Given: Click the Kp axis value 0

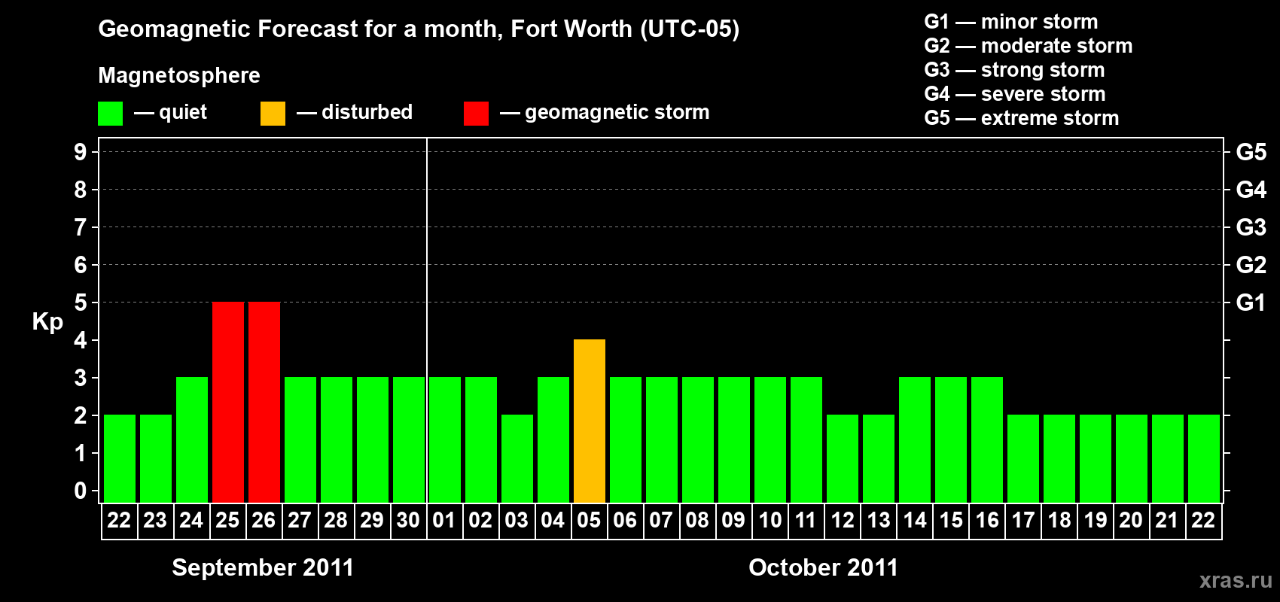Looking at the screenshot, I should click(81, 491).
